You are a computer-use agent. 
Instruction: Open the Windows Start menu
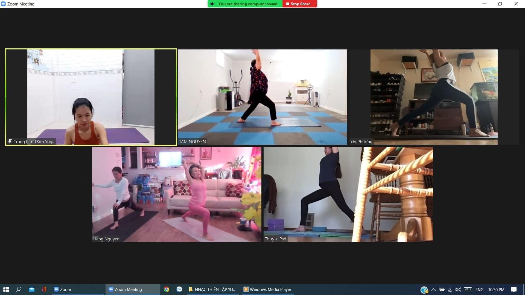click(x=6, y=289)
